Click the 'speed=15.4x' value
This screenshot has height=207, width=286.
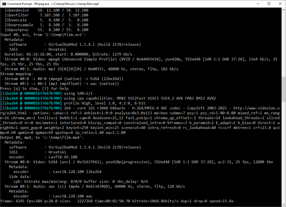pyautogui.click(x=221, y=201)
